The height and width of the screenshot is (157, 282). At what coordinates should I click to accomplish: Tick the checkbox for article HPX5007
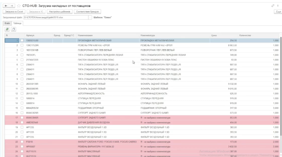click(22, 146)
